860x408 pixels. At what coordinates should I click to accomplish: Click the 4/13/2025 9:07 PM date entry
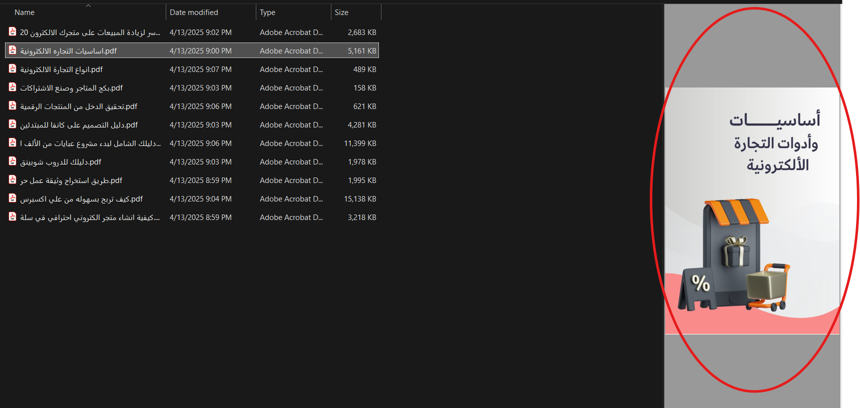200,69
